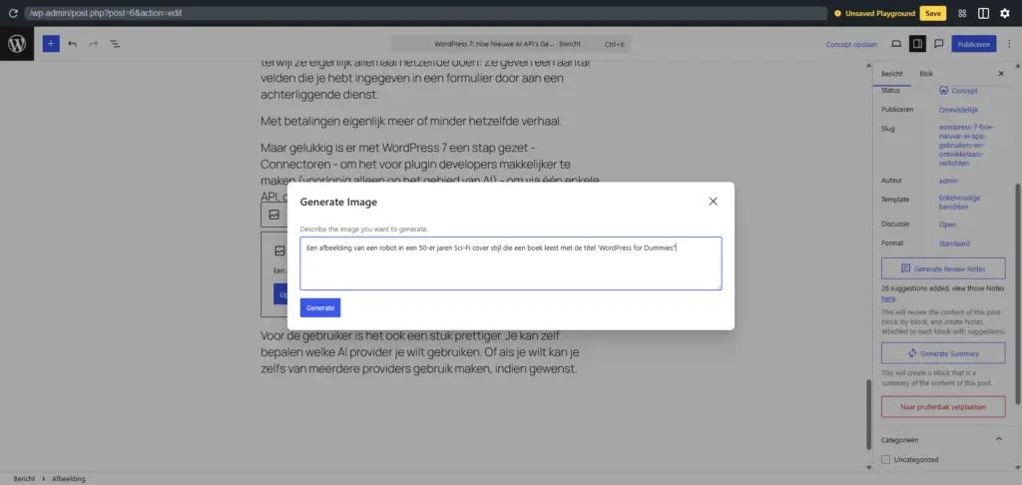1022x485 pixels.
Task: Reload the Playground page
Action: [13, 13]
